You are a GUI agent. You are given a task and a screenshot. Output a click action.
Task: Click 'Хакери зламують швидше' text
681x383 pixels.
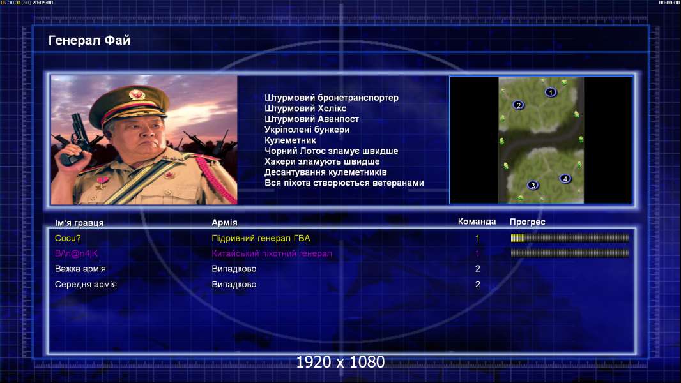click(x=322, y=161)
